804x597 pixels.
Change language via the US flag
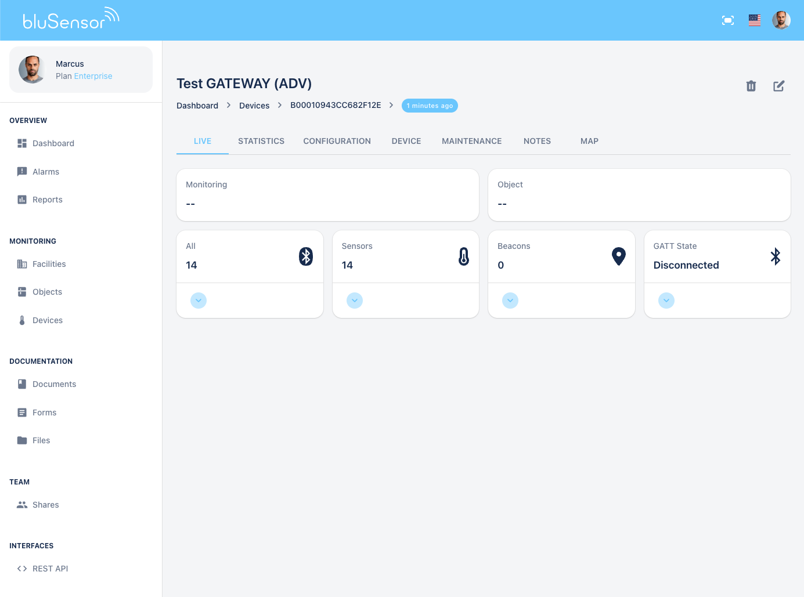pyautogui.click(x=754, y=20)
